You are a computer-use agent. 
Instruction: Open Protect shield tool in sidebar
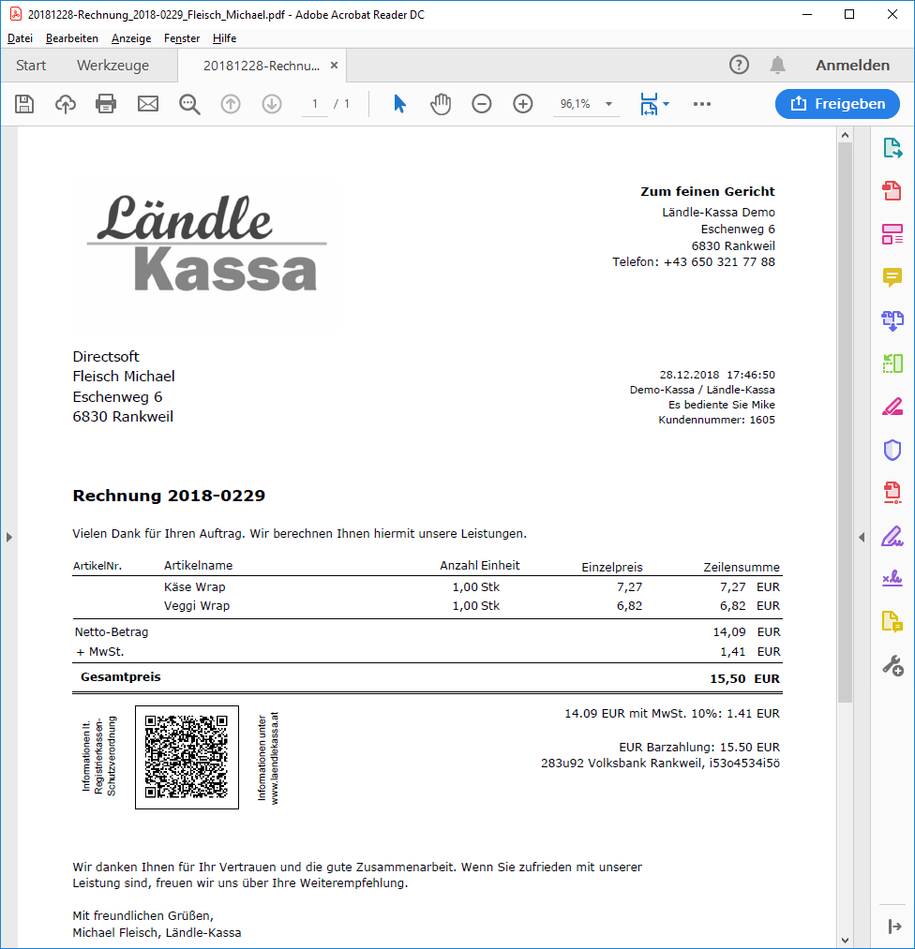click(892, 450)
